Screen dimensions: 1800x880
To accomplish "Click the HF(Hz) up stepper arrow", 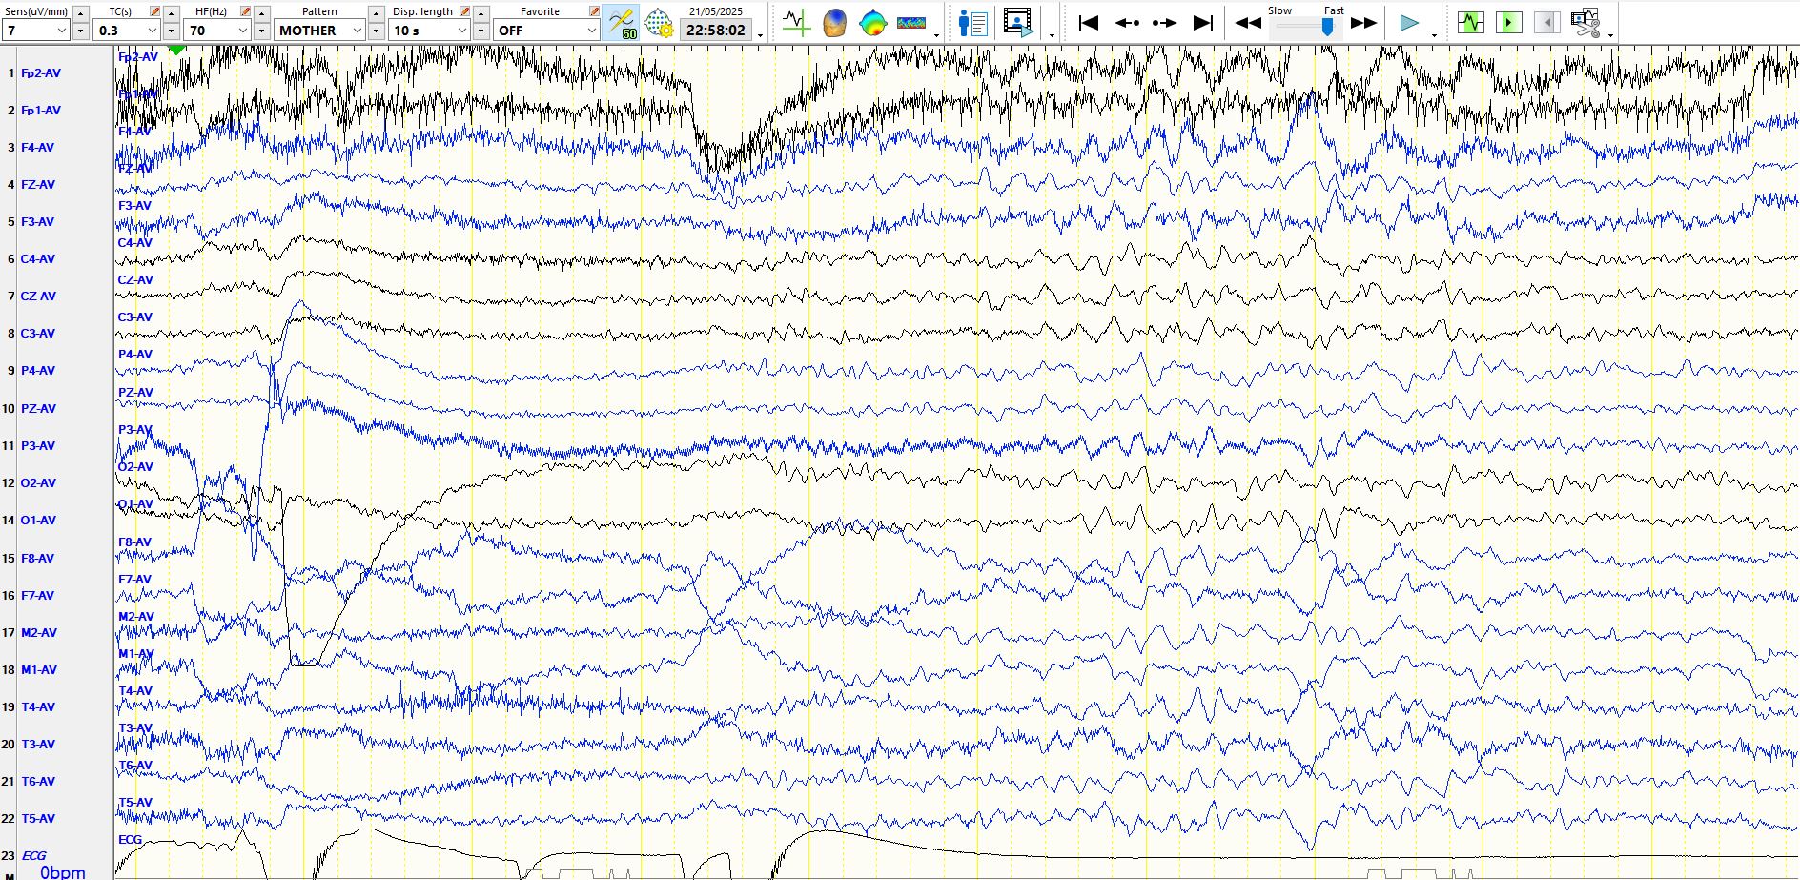I will click(x=261, y=13).
